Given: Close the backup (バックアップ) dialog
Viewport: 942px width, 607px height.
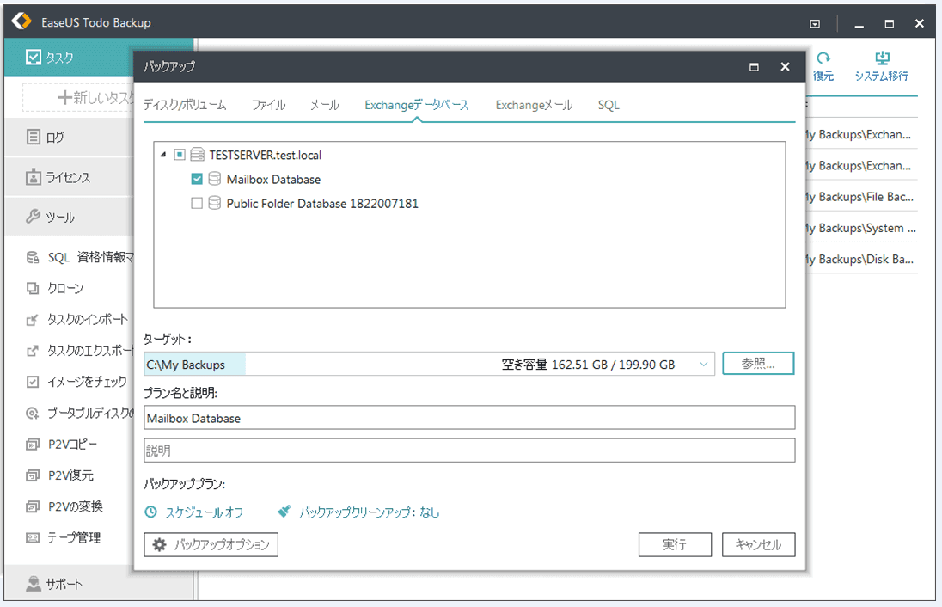Looking at the screenshot, I should (x=785, y=67).
